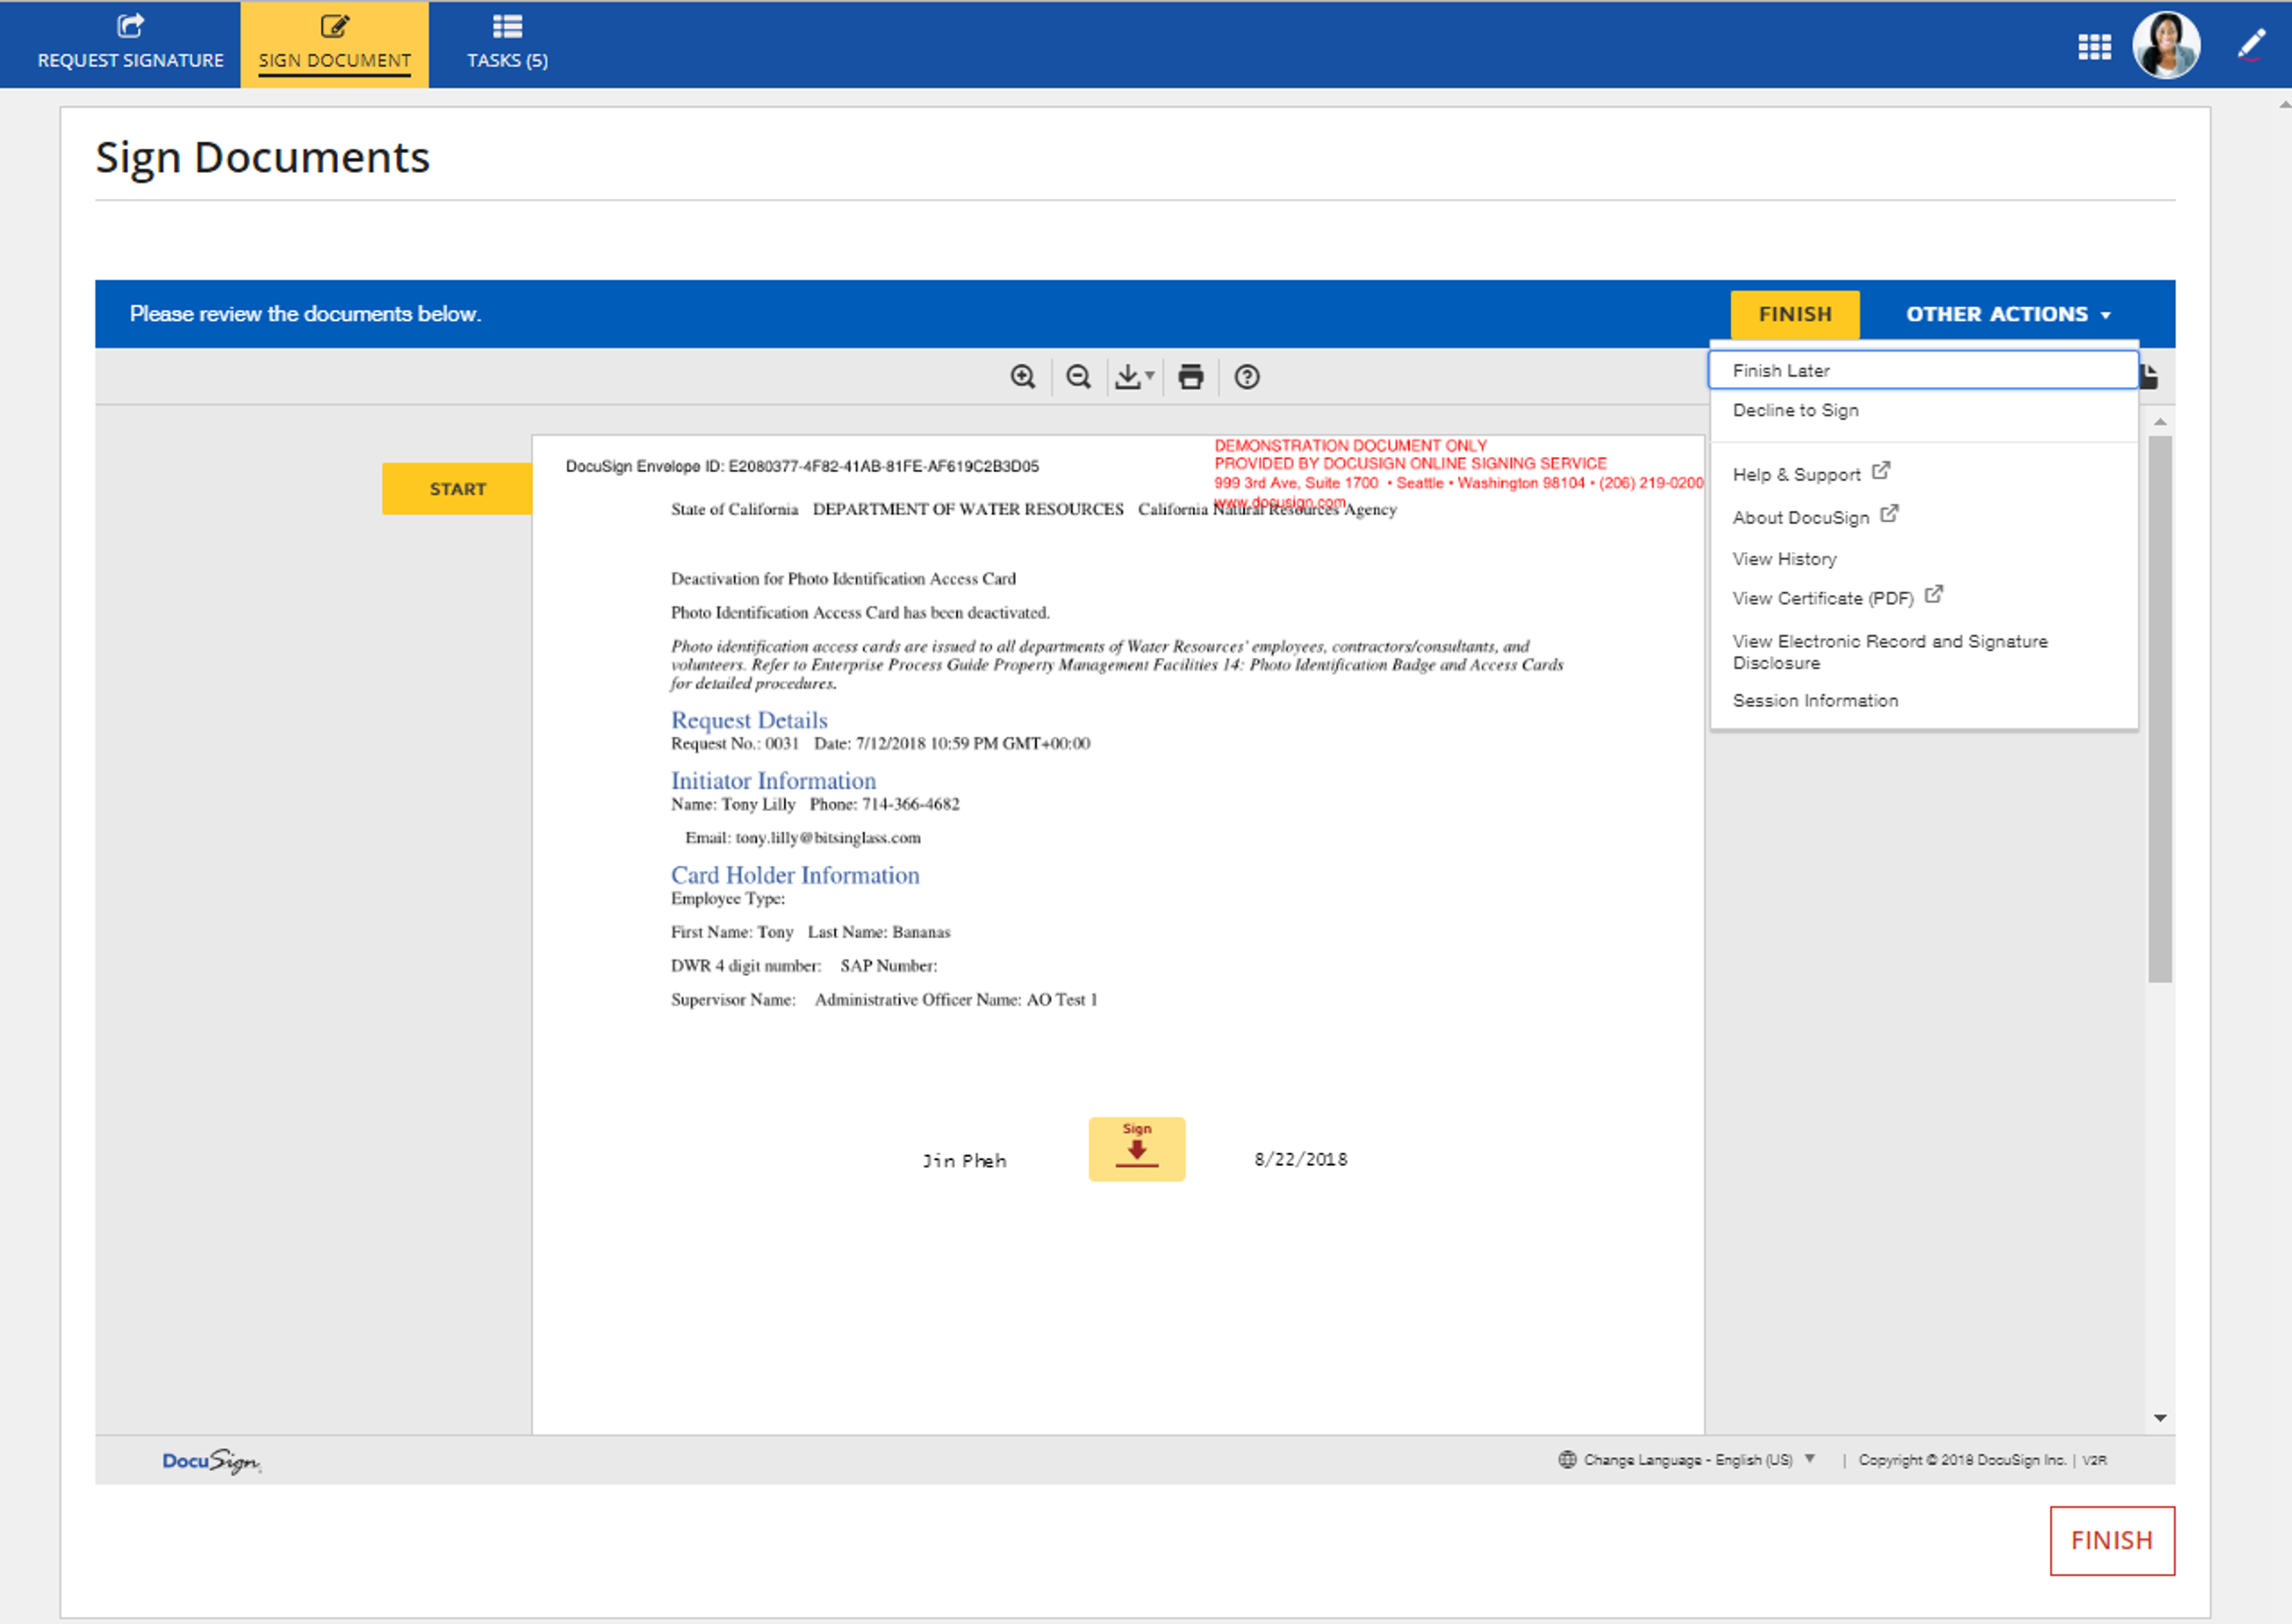The height and width of the screenshot is (1624, 2292).
Task: Click the Sign here tag in document
Action: click(1136, 1149)
